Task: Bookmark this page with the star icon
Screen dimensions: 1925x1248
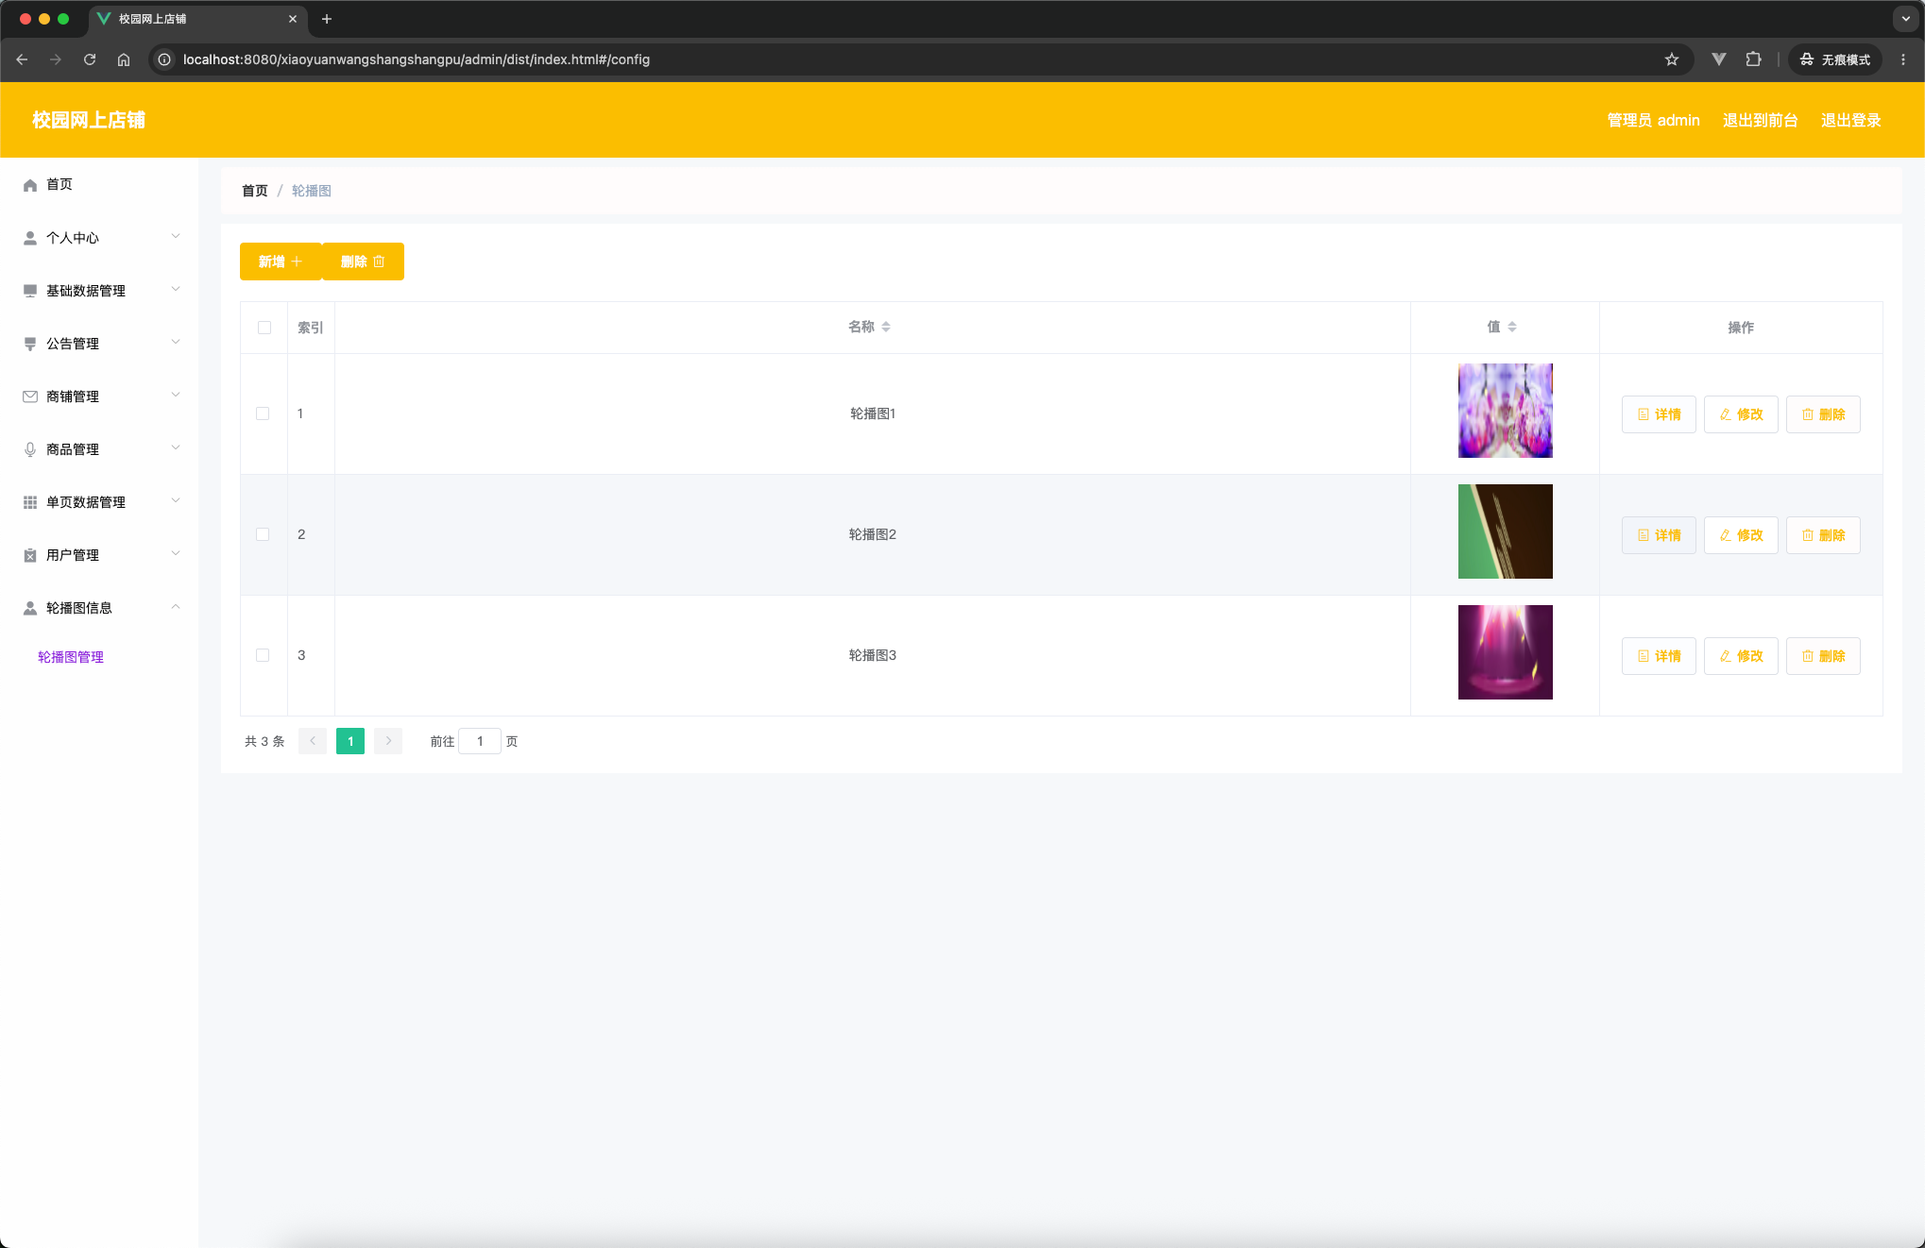Action: [1672, 59]
